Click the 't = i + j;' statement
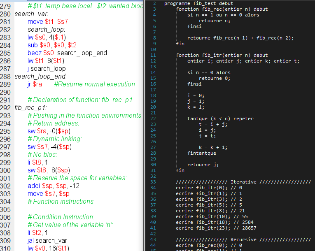 point(213,125)
